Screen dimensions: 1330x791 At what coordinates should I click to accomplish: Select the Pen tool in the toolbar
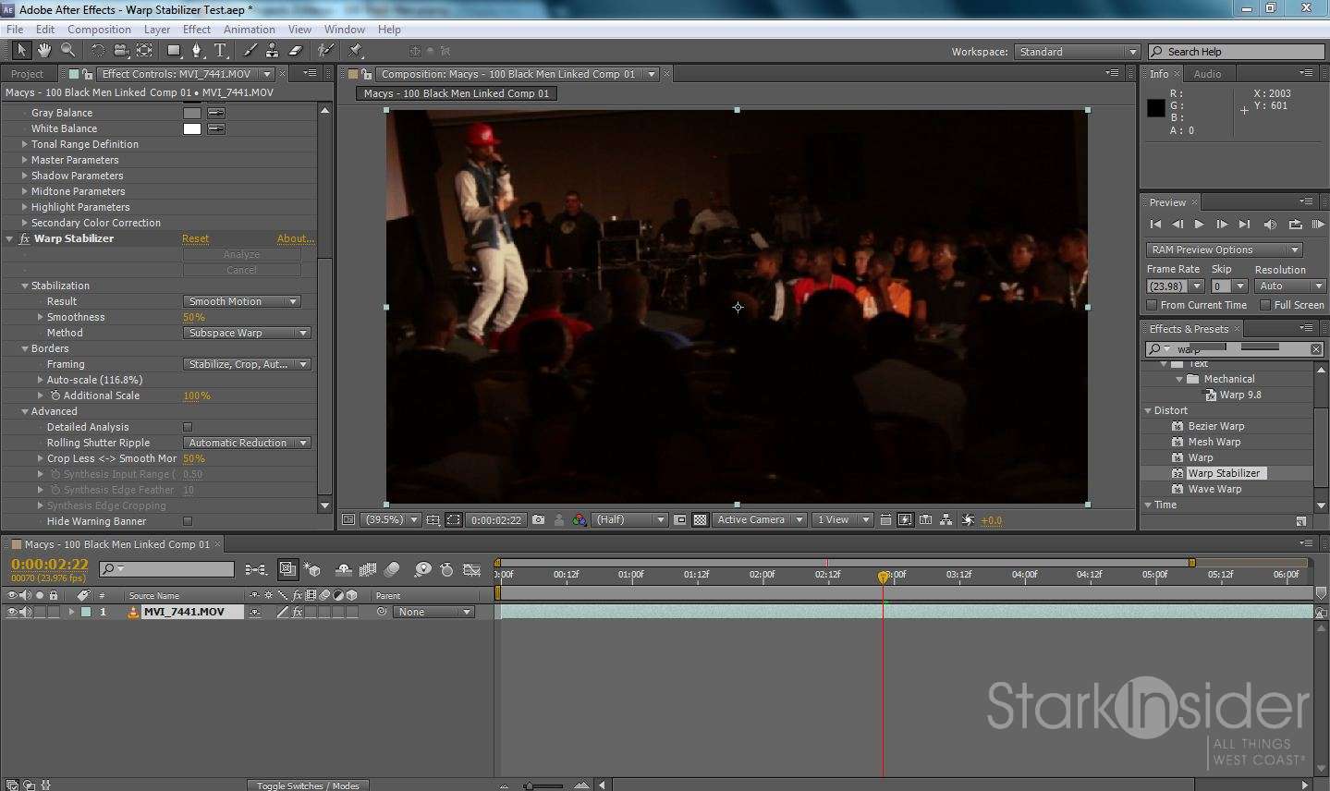[x=197, y=50]
